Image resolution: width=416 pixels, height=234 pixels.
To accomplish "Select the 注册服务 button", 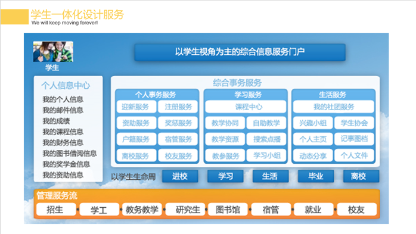I will pos(178,107).
